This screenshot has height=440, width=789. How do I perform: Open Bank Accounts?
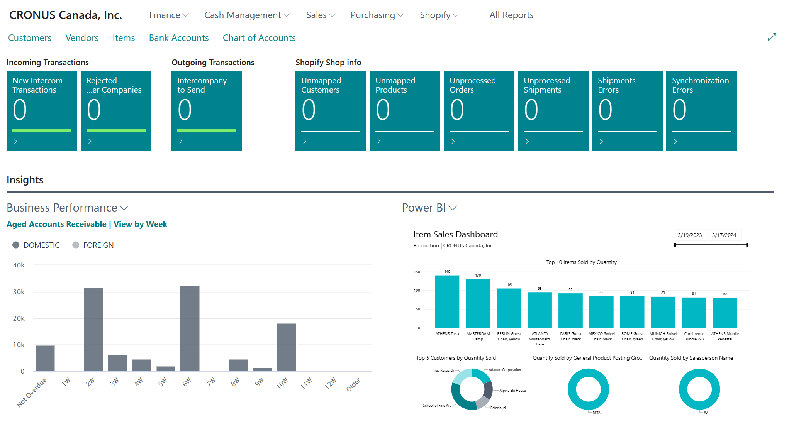tap(179, 38)
